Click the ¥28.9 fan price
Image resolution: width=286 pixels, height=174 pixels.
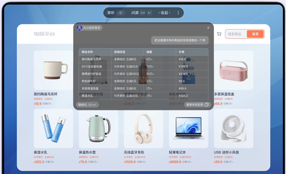[x=218, y=162]
